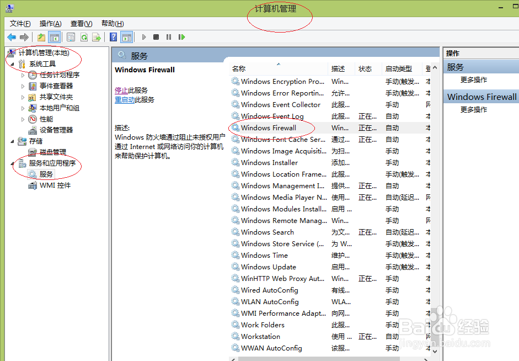
Task: Click the Up one level folder icon
Action: point(41,37)
